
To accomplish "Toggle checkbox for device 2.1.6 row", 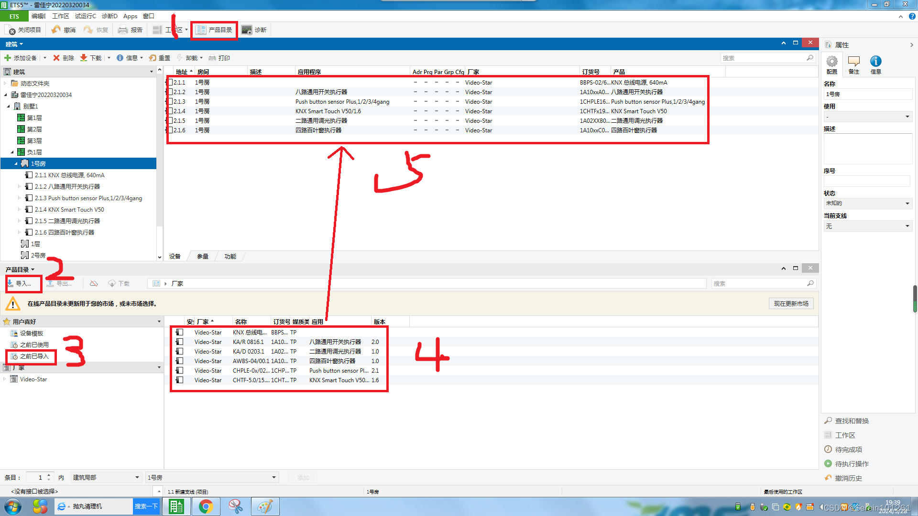I will click(x=170, y=130).
